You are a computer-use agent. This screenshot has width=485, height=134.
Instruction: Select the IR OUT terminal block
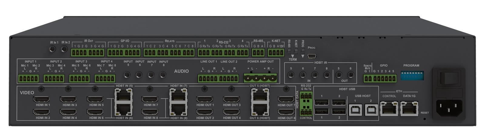[x=88, y=53]
